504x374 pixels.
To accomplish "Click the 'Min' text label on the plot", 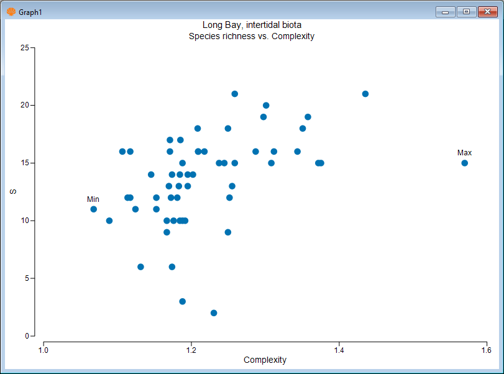I will point(93,199).
